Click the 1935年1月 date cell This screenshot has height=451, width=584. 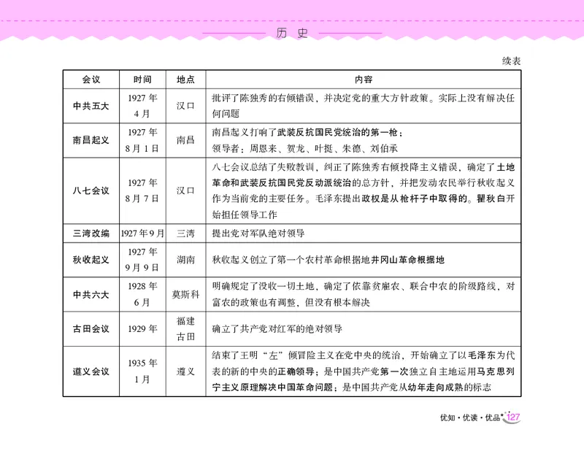point(142,370)
